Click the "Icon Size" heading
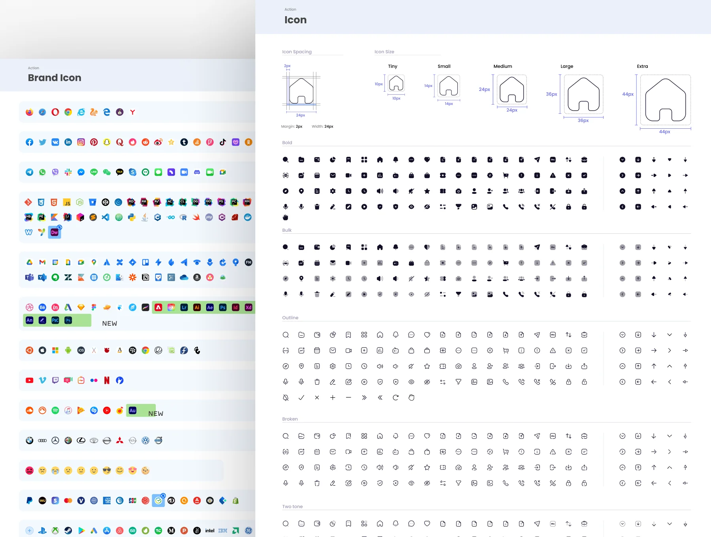 [x=384, y=52]
